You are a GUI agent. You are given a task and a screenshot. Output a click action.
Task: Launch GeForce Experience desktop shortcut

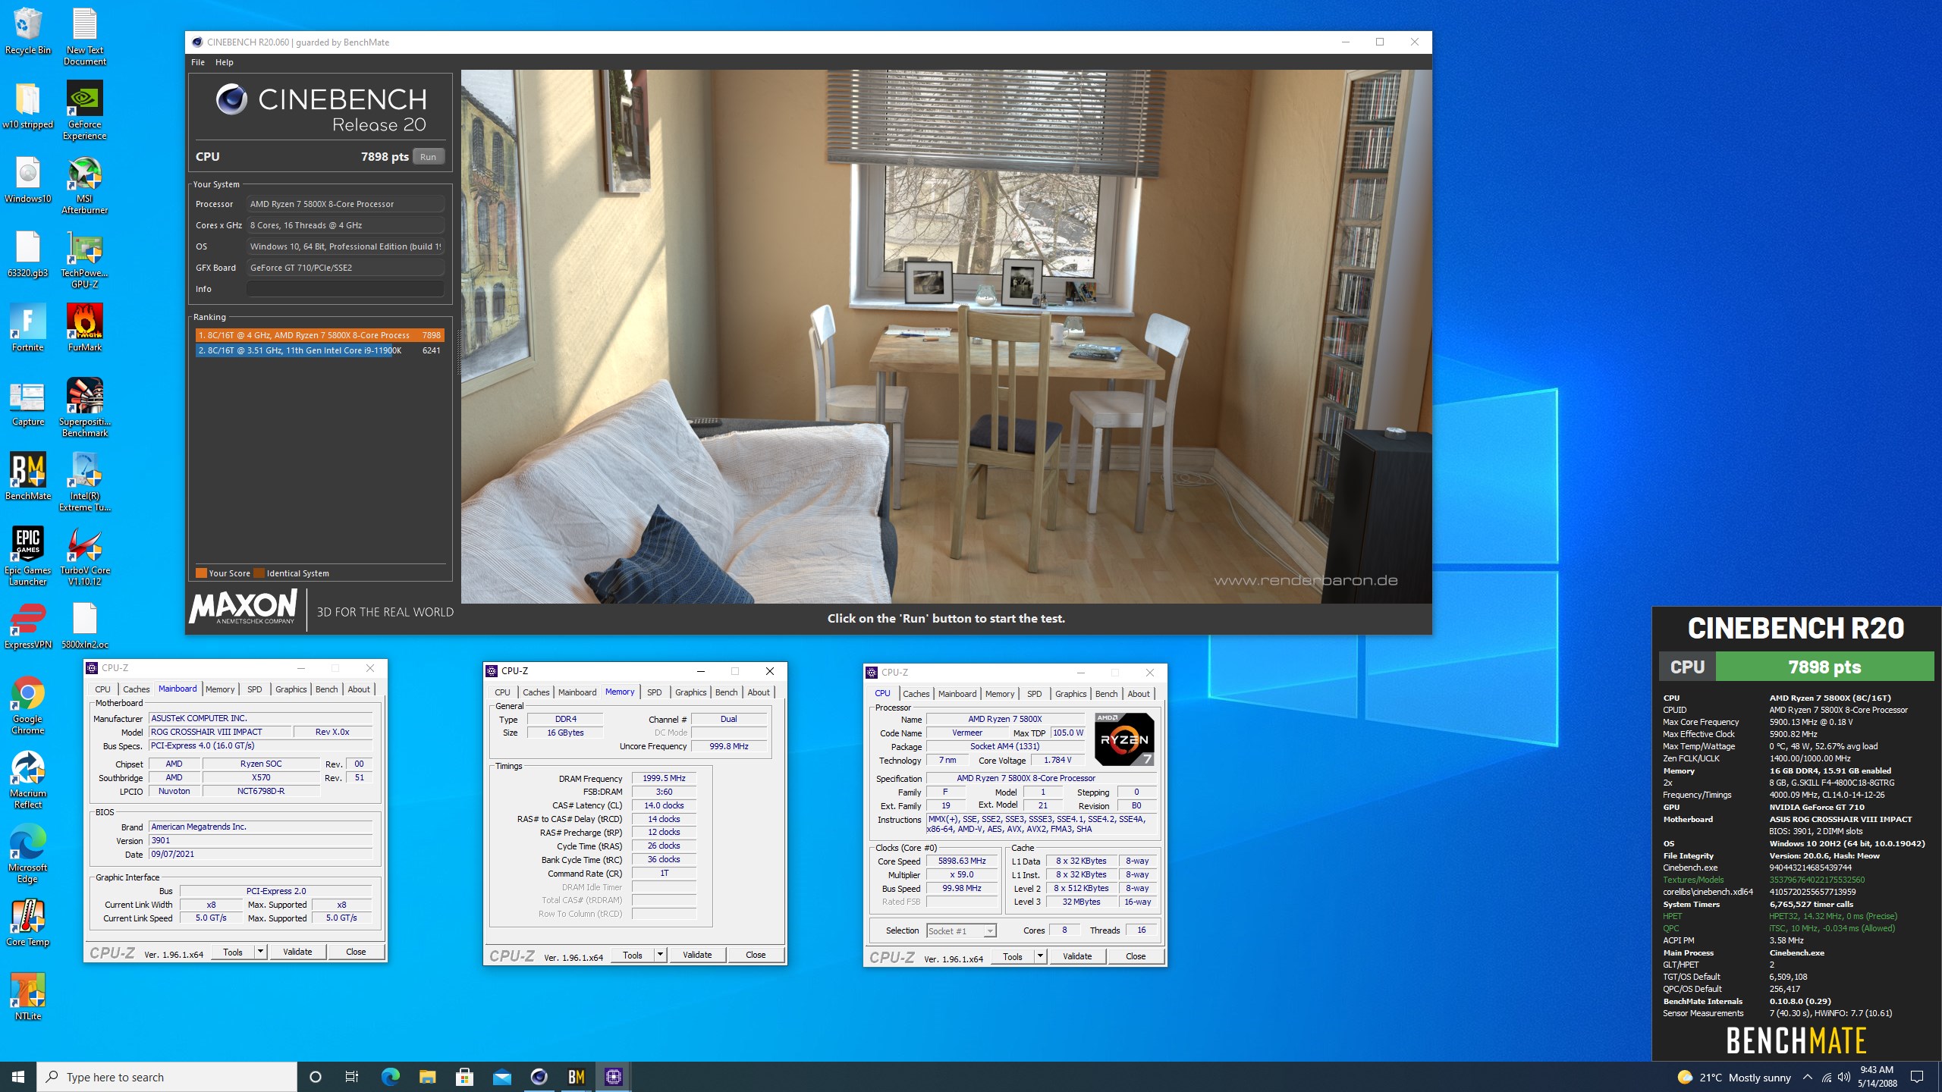pyautogui.click(x=84, y=111)
